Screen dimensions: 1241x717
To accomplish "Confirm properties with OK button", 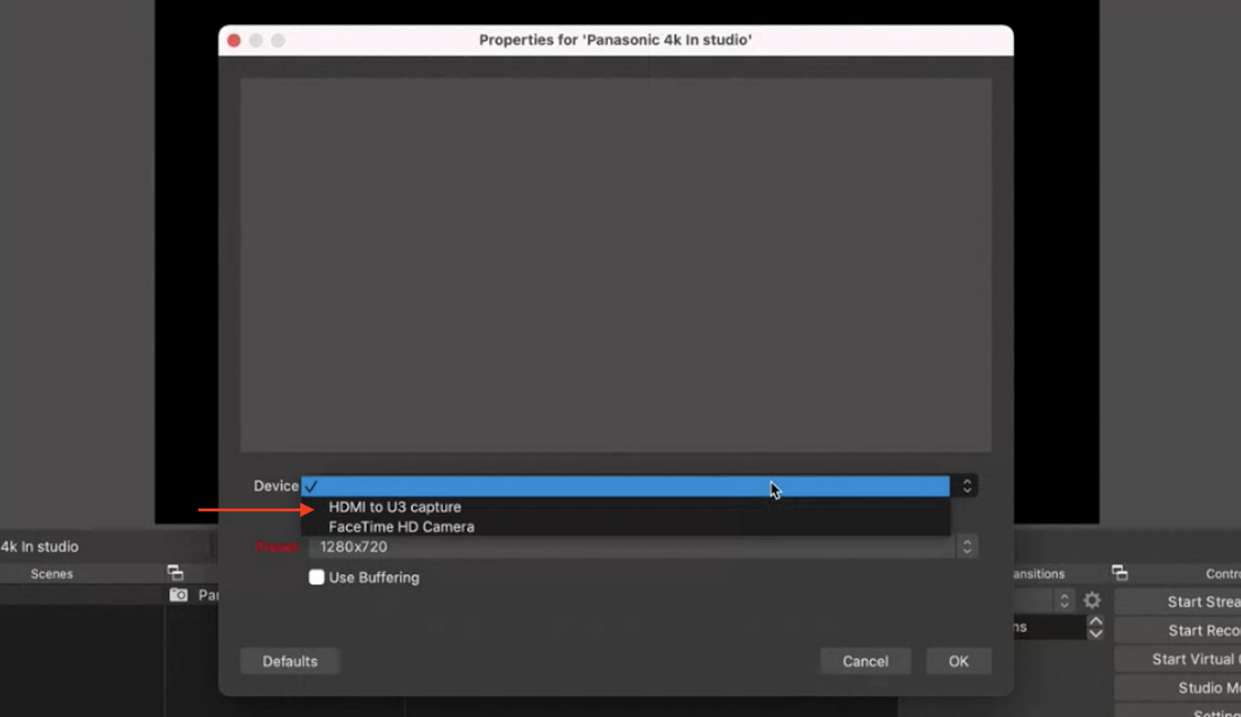I will 959,661.
